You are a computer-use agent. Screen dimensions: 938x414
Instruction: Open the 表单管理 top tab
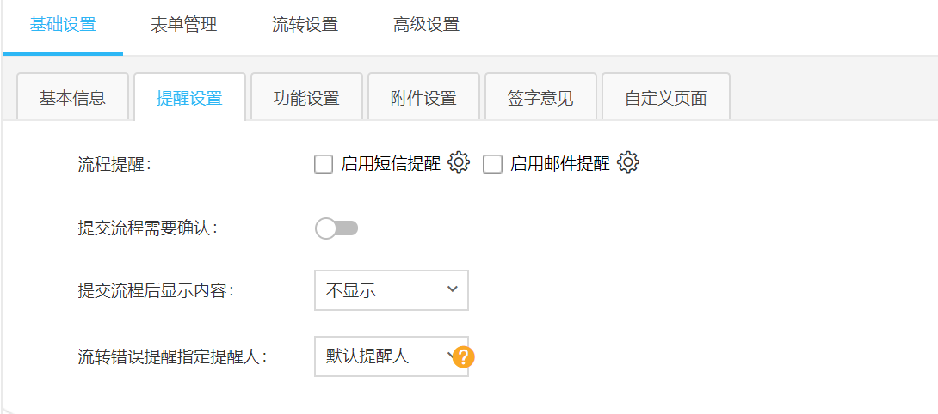[x=184, y=25]
